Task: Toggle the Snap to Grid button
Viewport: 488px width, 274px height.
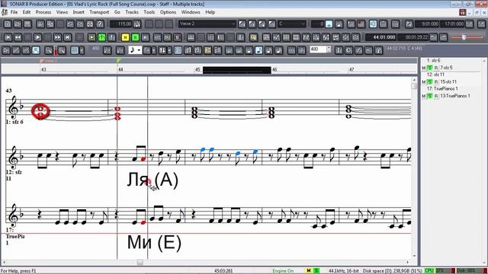Action: click(x=75, y=50)
